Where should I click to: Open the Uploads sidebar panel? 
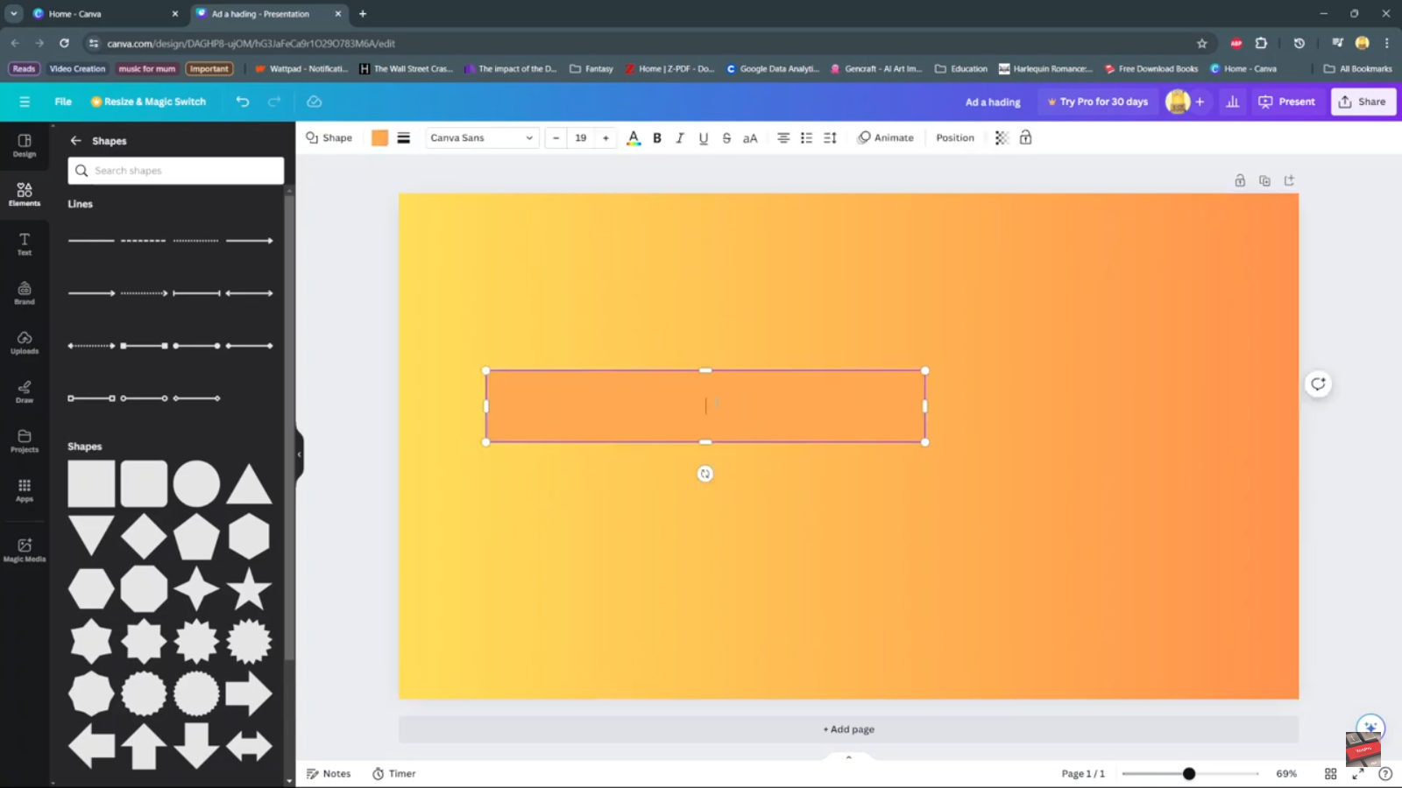pos(25,342)
